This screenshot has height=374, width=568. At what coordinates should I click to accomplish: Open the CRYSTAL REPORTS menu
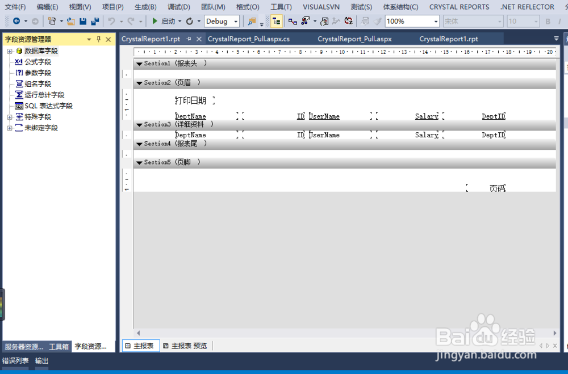tap(459, 7)
